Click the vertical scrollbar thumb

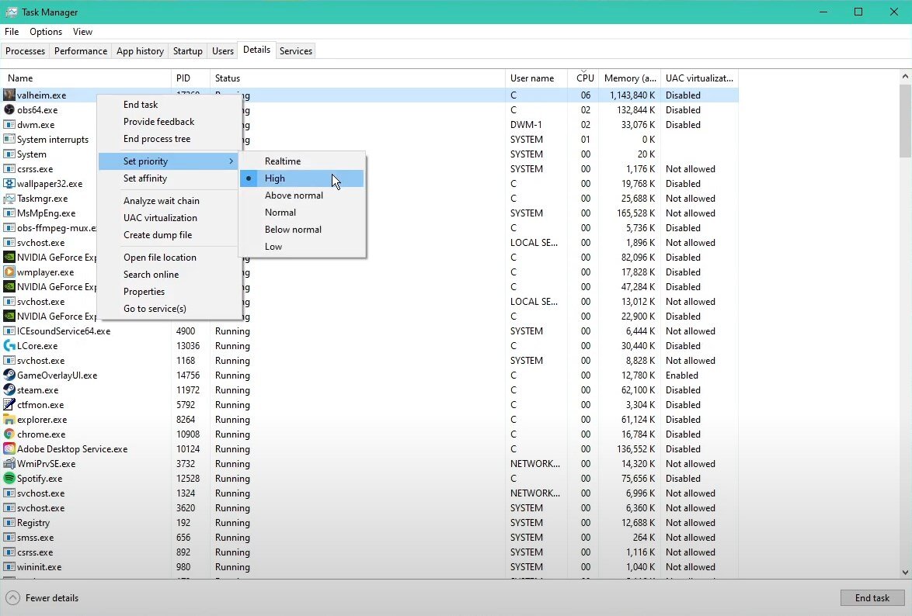905,120
